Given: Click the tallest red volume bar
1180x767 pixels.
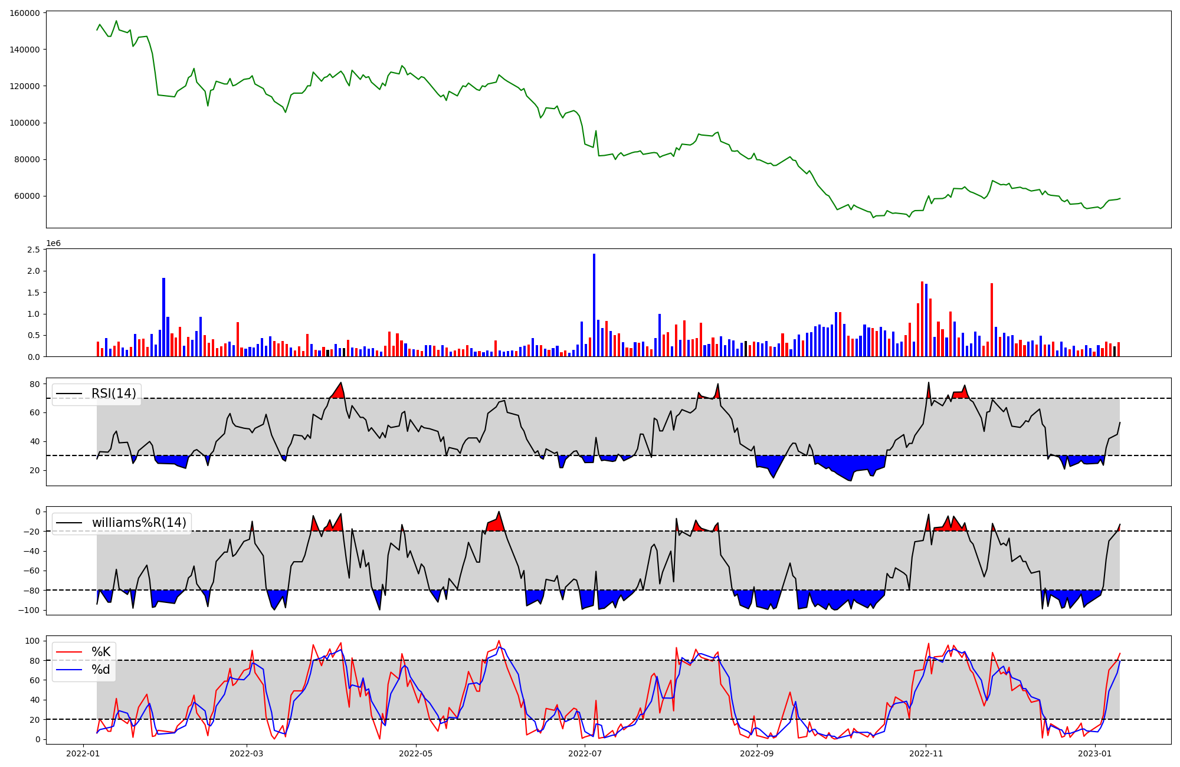Looking at the screenshot, I should pos(922,319).
